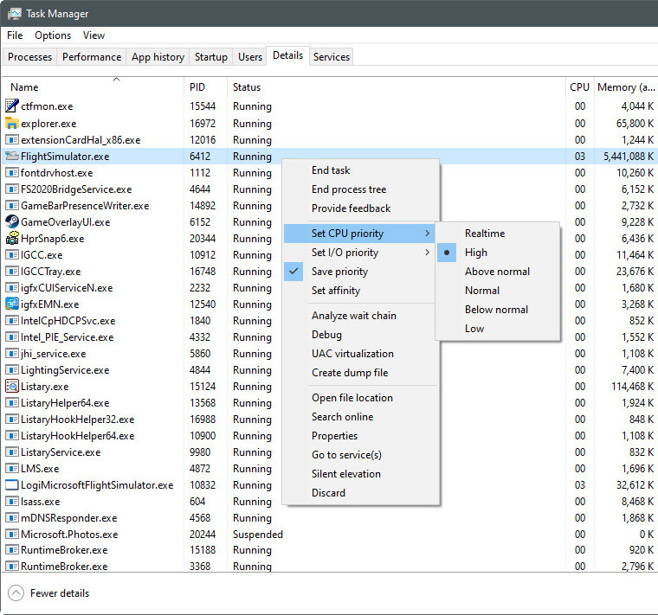Sort processes by the PID column header
This screenshot has height=615, width=658.
pos(197,87)
